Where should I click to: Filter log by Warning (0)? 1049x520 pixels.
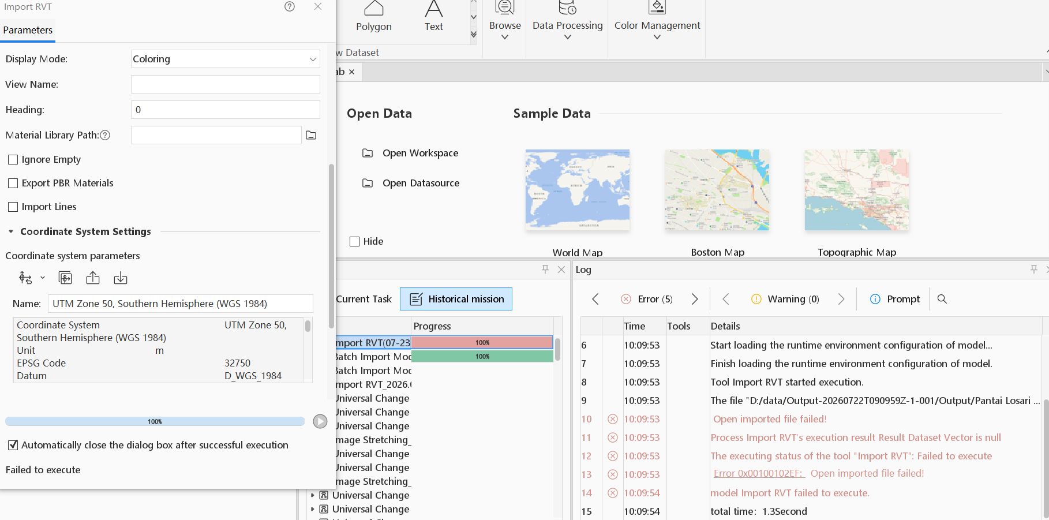tap(785, 299)
